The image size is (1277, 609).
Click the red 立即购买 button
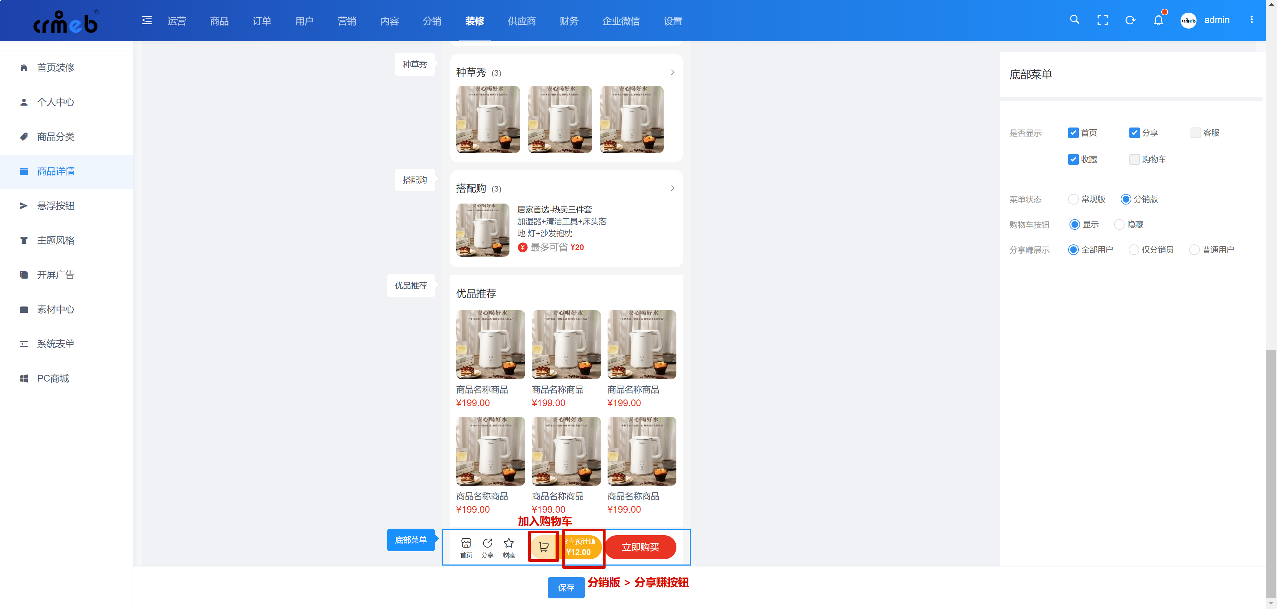pyautogui.click(x=640, y=547)
